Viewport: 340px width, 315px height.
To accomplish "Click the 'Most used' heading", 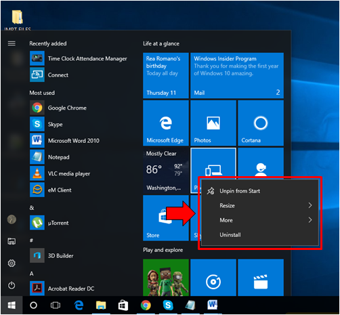I will [42, 93].
